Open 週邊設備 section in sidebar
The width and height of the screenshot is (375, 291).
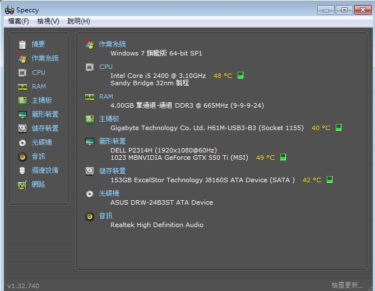(45, 170)
